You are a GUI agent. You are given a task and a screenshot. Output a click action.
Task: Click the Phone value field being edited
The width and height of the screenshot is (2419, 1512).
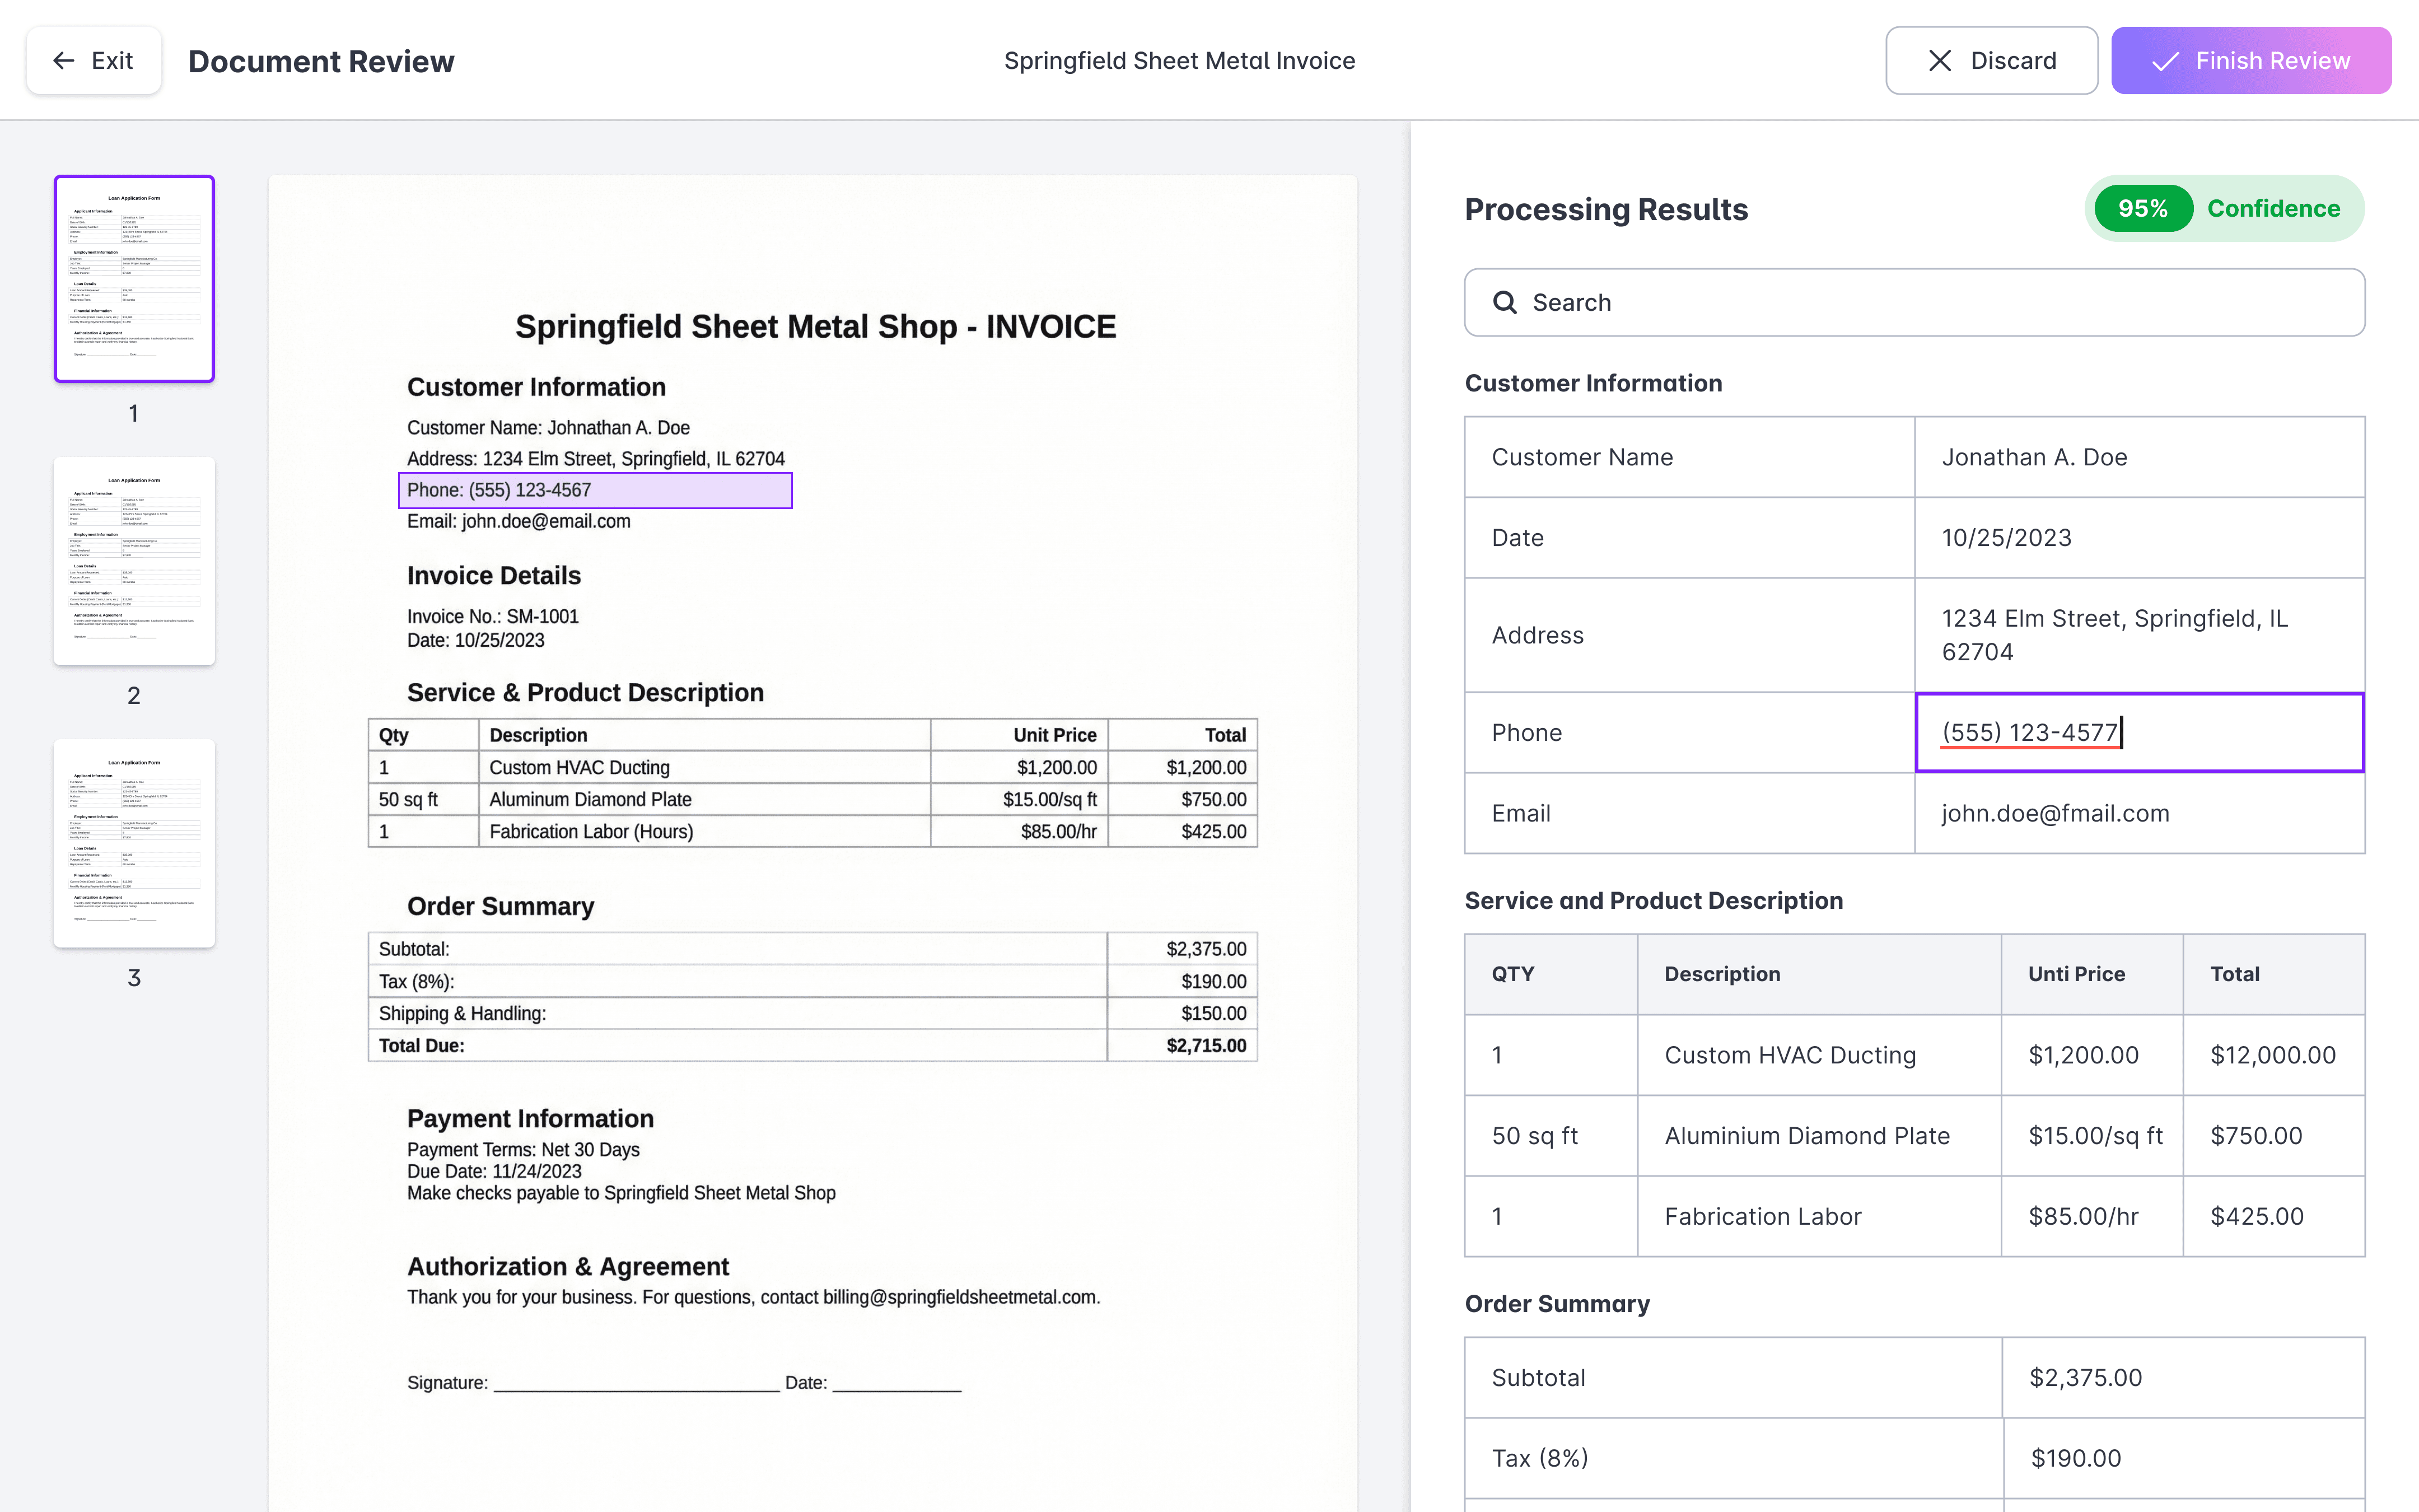[x=2138, y=732]
